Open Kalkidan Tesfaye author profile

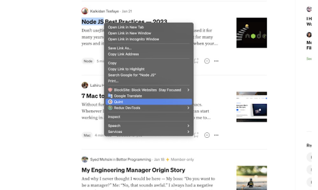pyautogui.click(x=104, y=11)
